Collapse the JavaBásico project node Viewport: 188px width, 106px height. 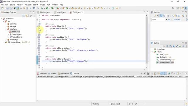[2, 19]
